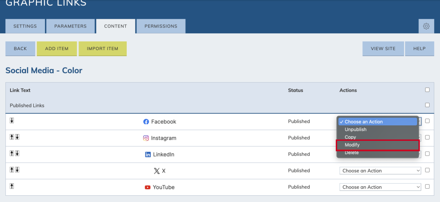Click the YouTube logo icon

click(148, 187)
